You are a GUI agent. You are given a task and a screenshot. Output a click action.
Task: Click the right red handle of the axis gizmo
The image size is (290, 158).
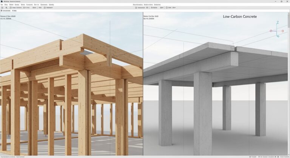(x=282, y=31)
